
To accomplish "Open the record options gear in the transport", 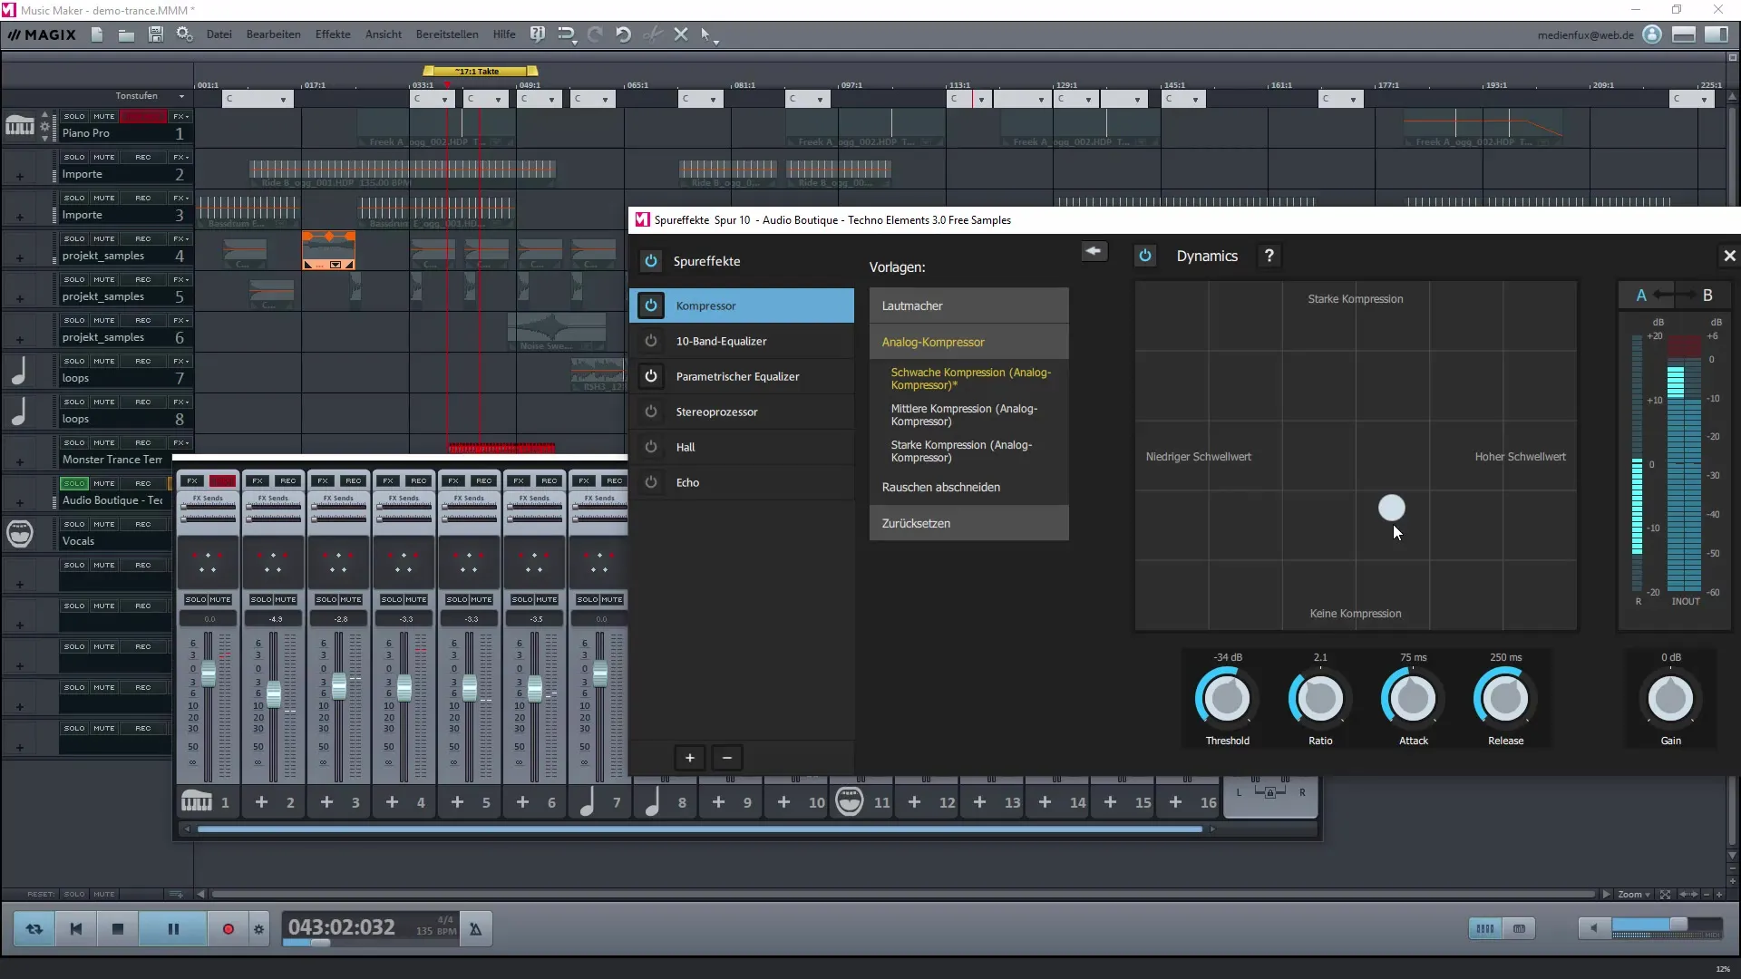I will click(x=259, y=929).
